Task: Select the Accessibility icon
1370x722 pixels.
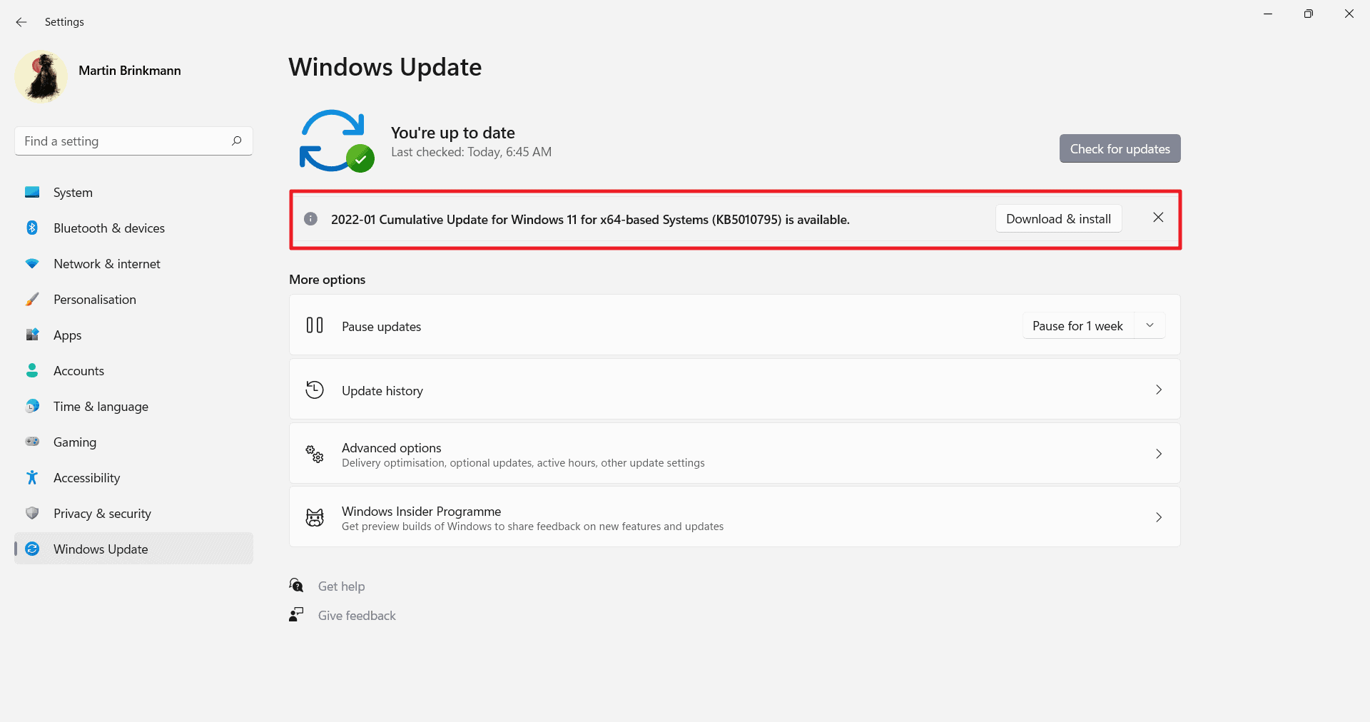Action: (32, 477)
